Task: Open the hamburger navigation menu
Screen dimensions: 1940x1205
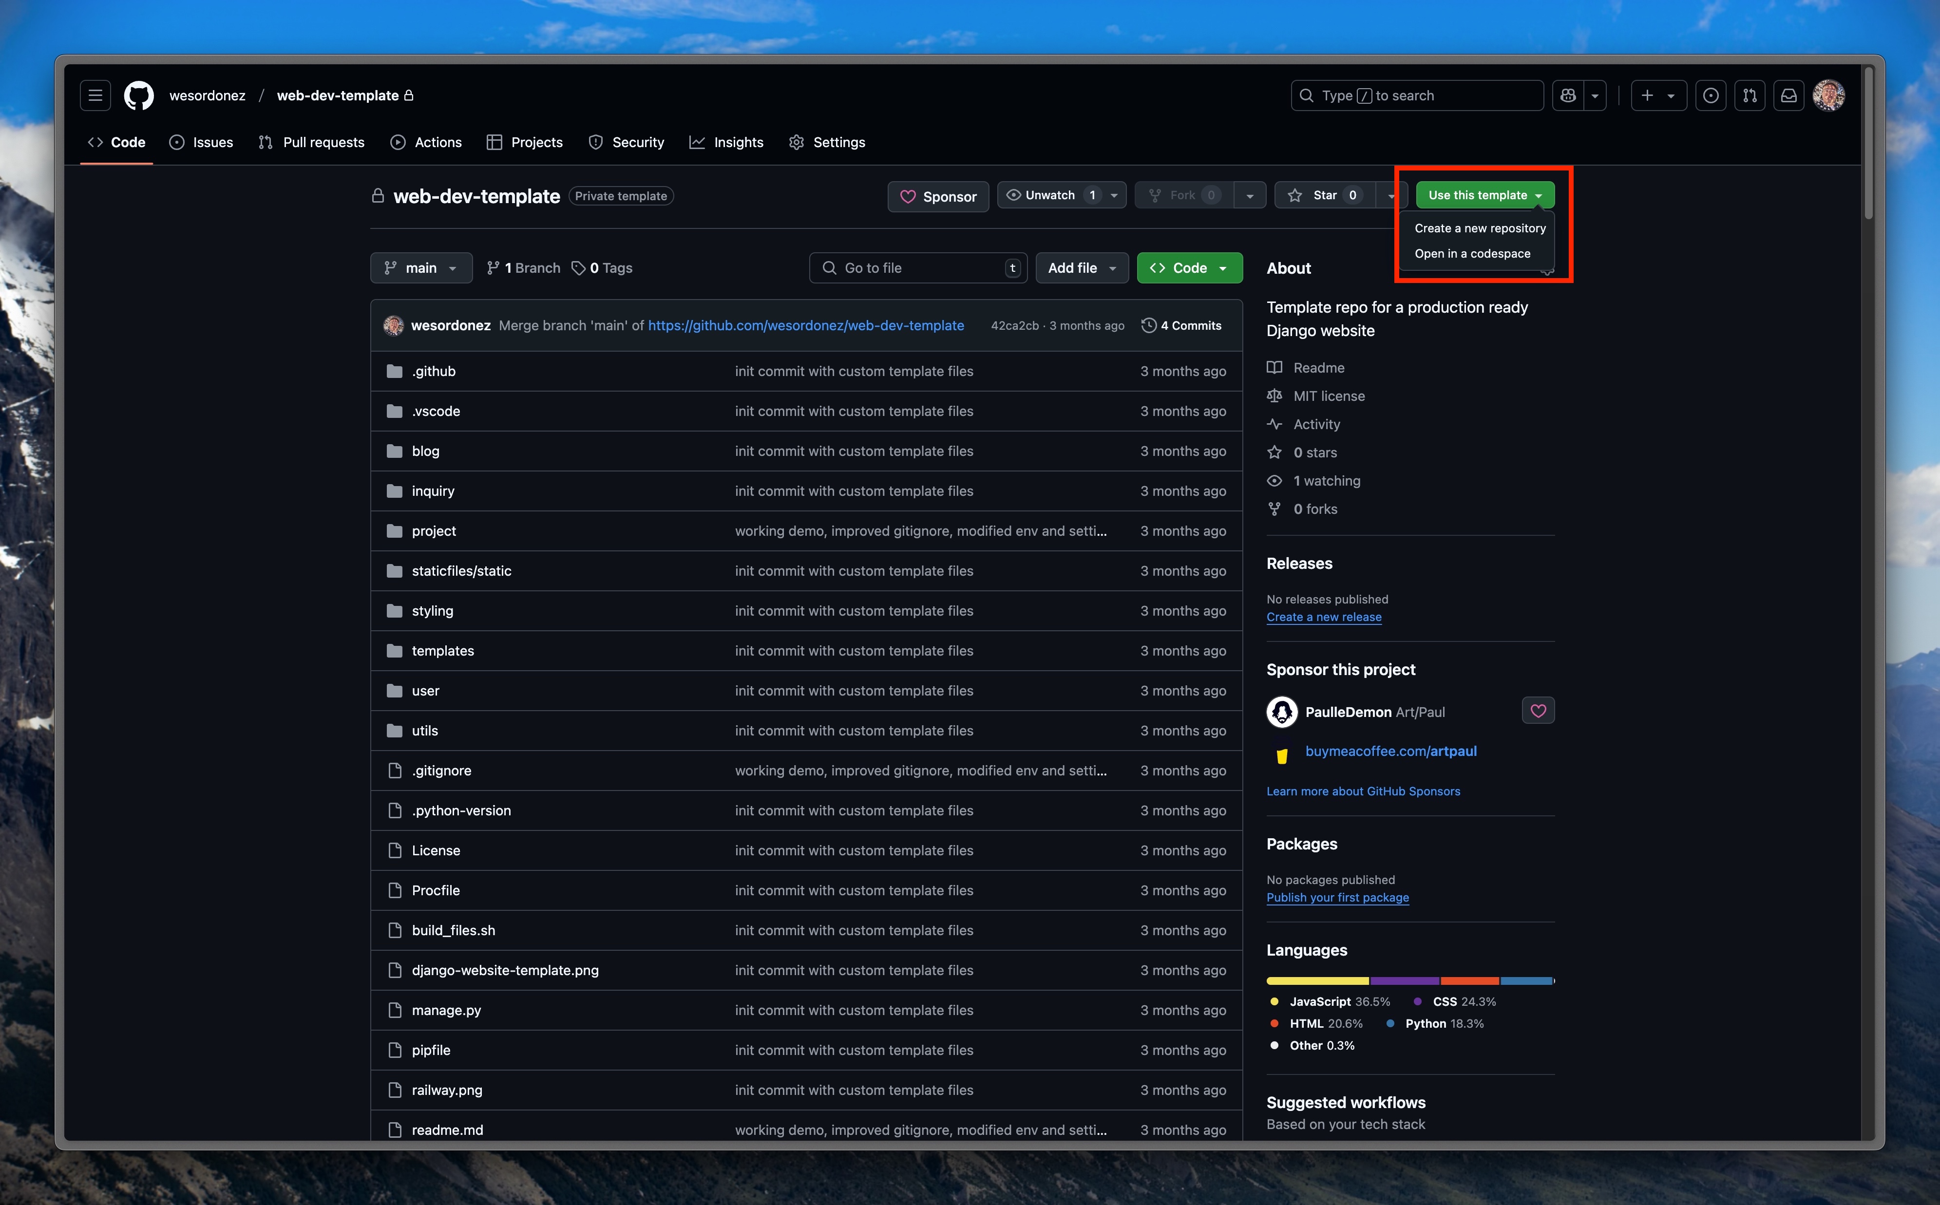Action: pos(95,95)
